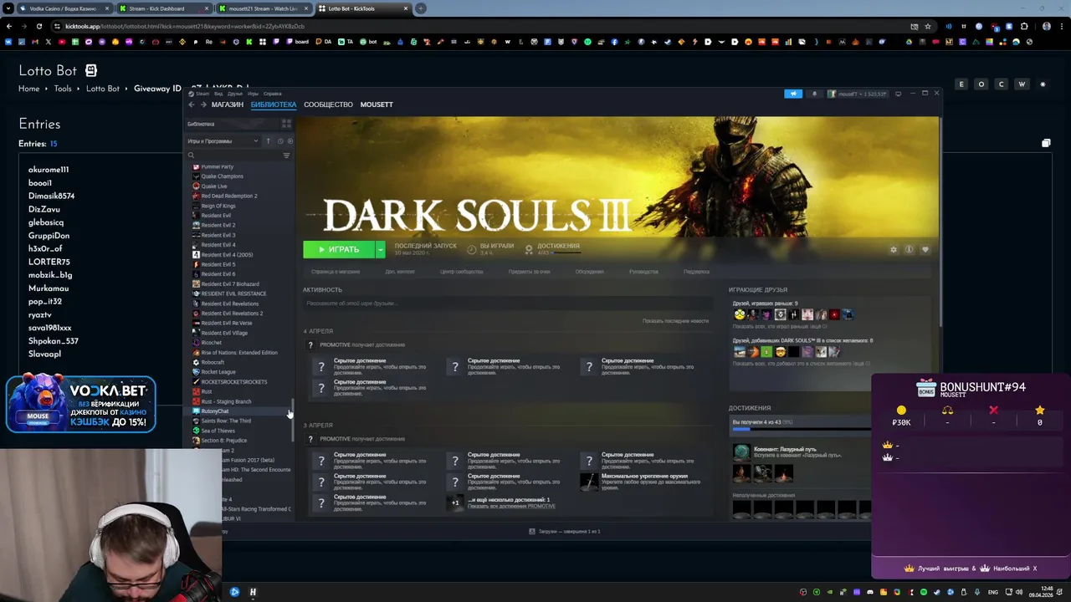Open Steam downloads status at bottom
The width and height of the screenshot is (1071, 602).
tap(565, 532)
